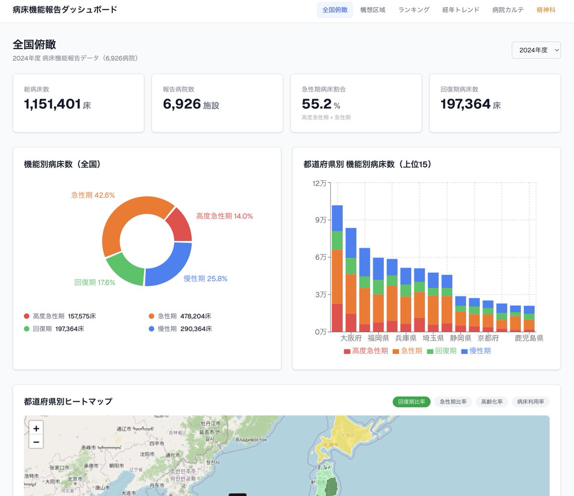Click the 高度急性期 14.0% donut label
This screenshot has width=574, height=496.
click(224, 216)
